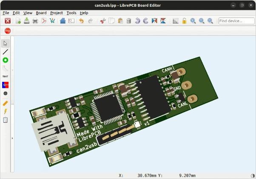Image resolution: width=256 pixels, height=179 pixels.
Task: Click the scissors cut icon
Action: (x=102, y=21)
